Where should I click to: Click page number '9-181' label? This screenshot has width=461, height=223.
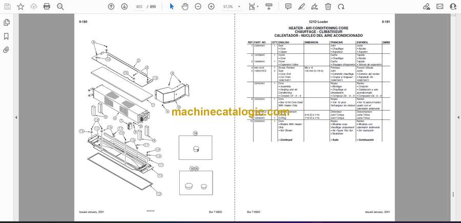[386, 22]
